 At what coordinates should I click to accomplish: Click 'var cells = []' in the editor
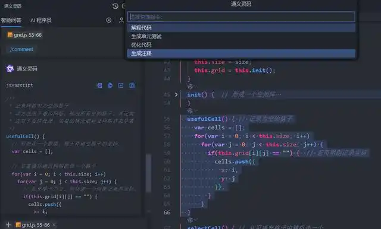219,128
